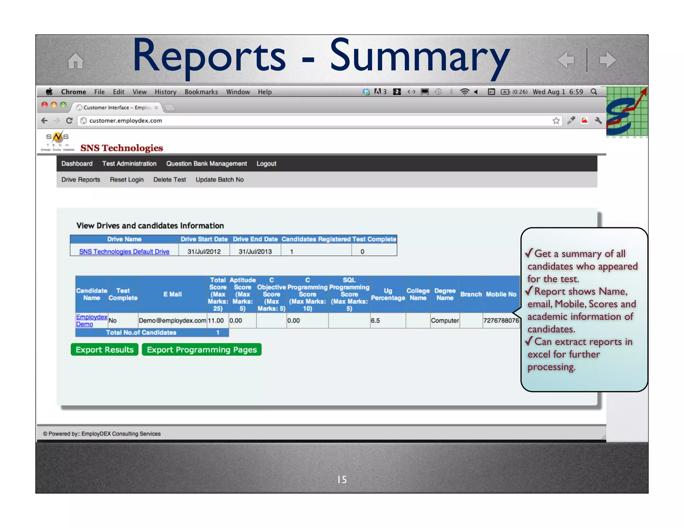Screen dimensions: 684x528
Task: Go to previous slide with left arrow
Action: (x=566, y=60)
